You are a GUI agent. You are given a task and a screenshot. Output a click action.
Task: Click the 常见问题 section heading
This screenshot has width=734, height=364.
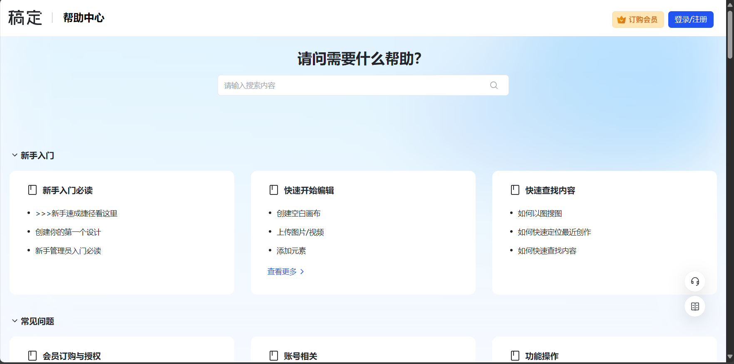point(37,321)
